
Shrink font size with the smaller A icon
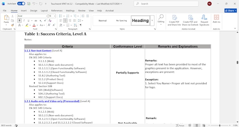point(54,25)
